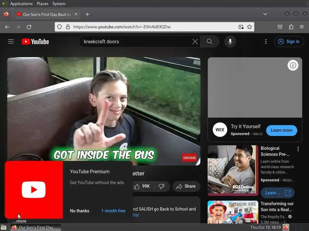Image resolution: width=309 pixels, height=231 pixels.
Task: Click the show desktop icon in taskbar
Action: pyautogui.click(x=4, y=227)
